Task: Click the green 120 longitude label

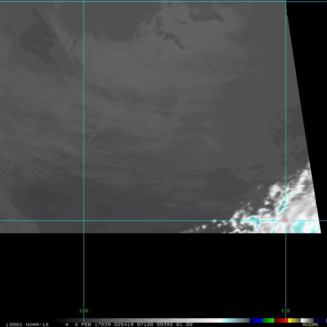Action: (84, 311)
